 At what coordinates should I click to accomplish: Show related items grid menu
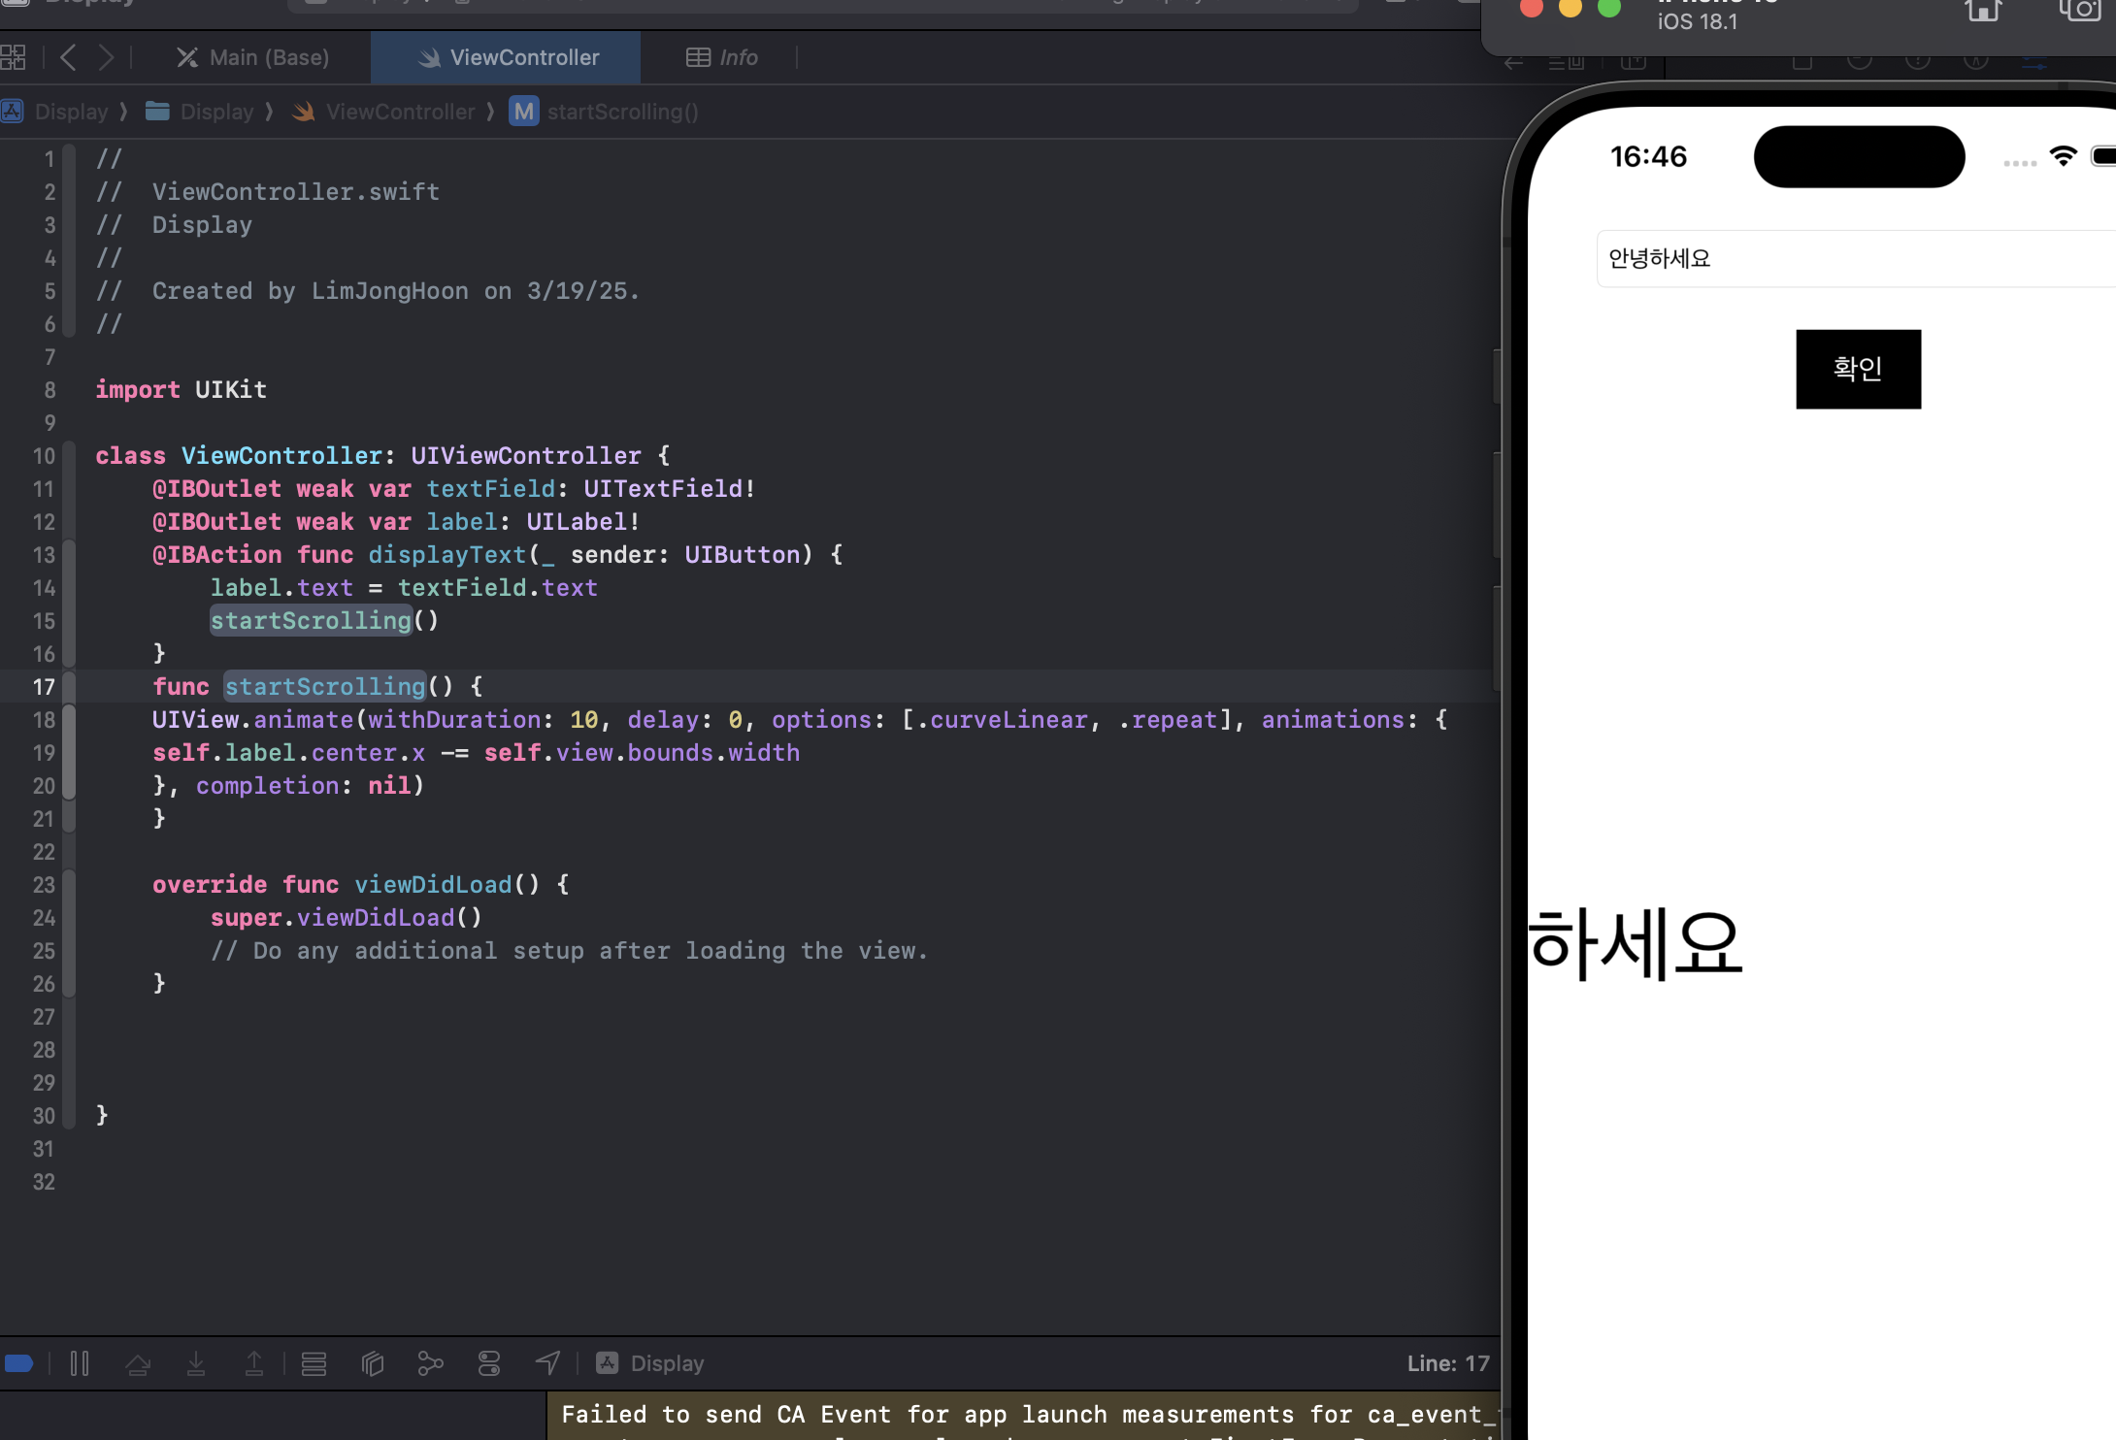14,57
